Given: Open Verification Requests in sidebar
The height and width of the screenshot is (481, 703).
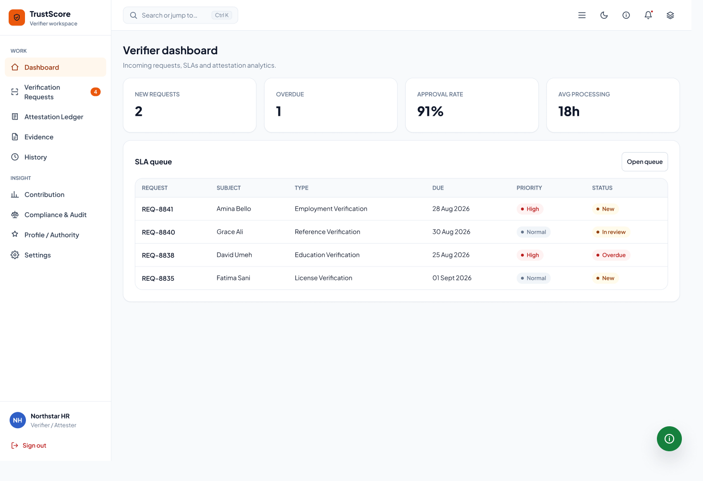Looking at the screenshot, I should pos(55,92).
